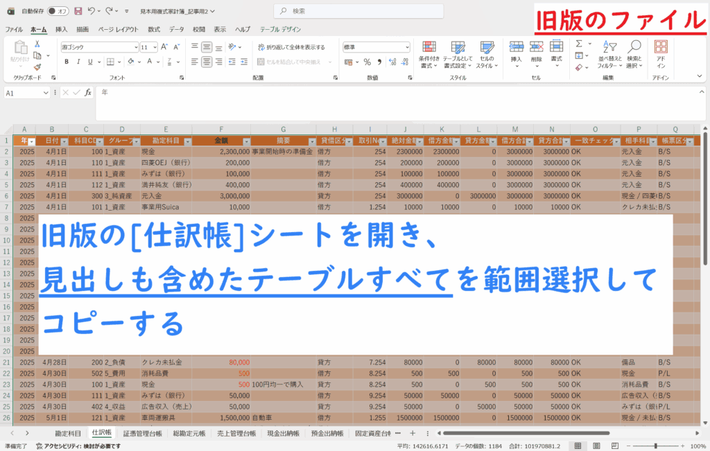Open the font name dropdown
Viewport: 710px width, 451px height.
136,47
